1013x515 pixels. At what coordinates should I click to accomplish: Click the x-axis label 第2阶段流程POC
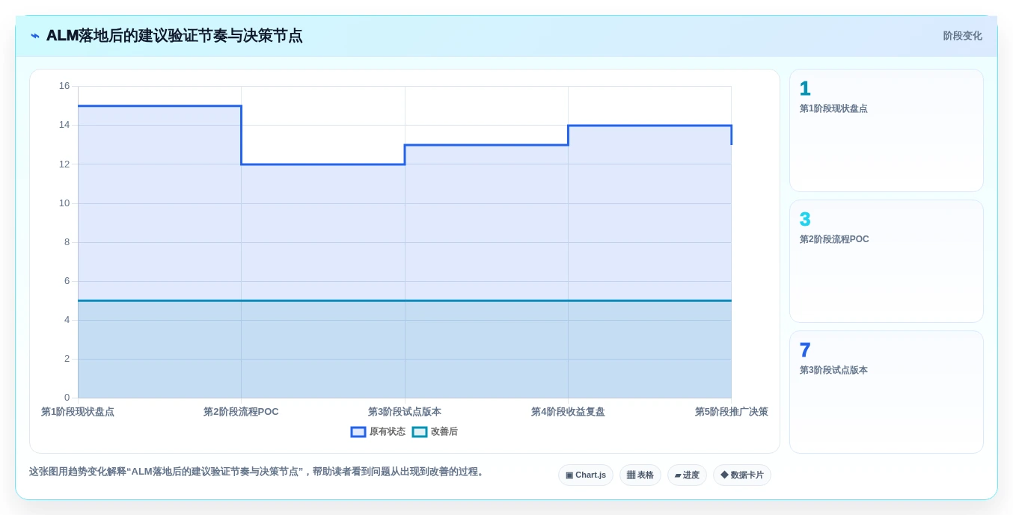tap(241, 412)
